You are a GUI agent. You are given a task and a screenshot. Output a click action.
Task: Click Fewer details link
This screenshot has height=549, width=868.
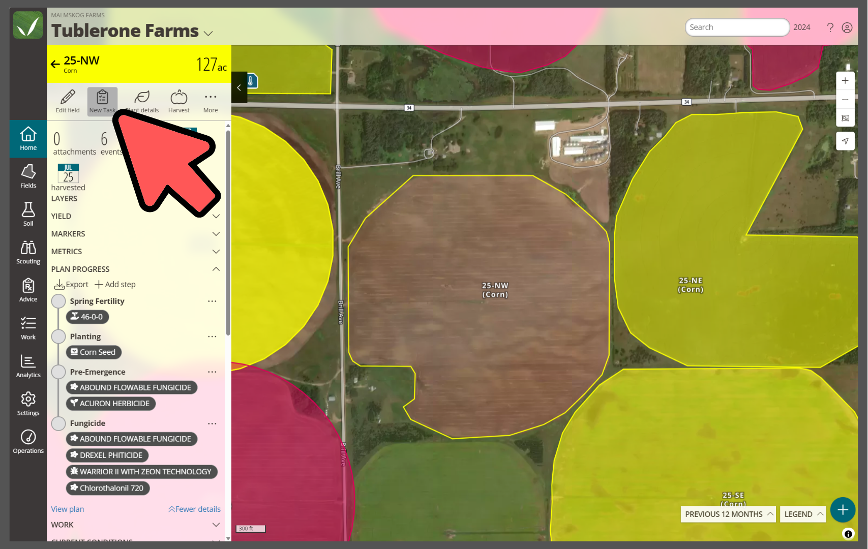point(194,509)
